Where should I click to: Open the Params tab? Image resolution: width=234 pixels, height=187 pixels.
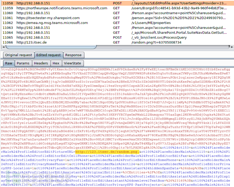click(x=23, y=63)
